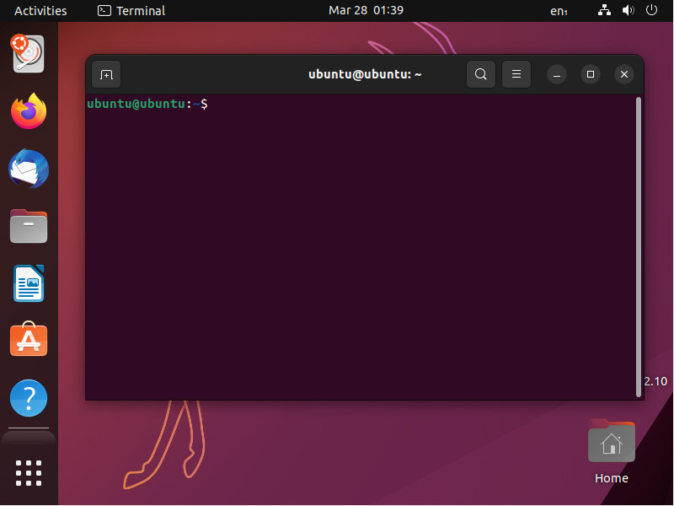674x506 pixels.
Task: Open the calendar via the clock
Action: pyautogui.click(x=367, y=10)
